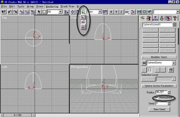Restrict to Z axis button
The height and width of the screenshot is (117, 180).
121,12
